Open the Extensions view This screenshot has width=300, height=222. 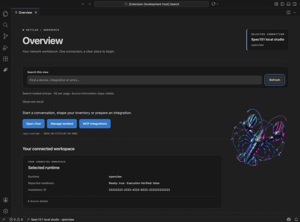[x=5, y=59]
